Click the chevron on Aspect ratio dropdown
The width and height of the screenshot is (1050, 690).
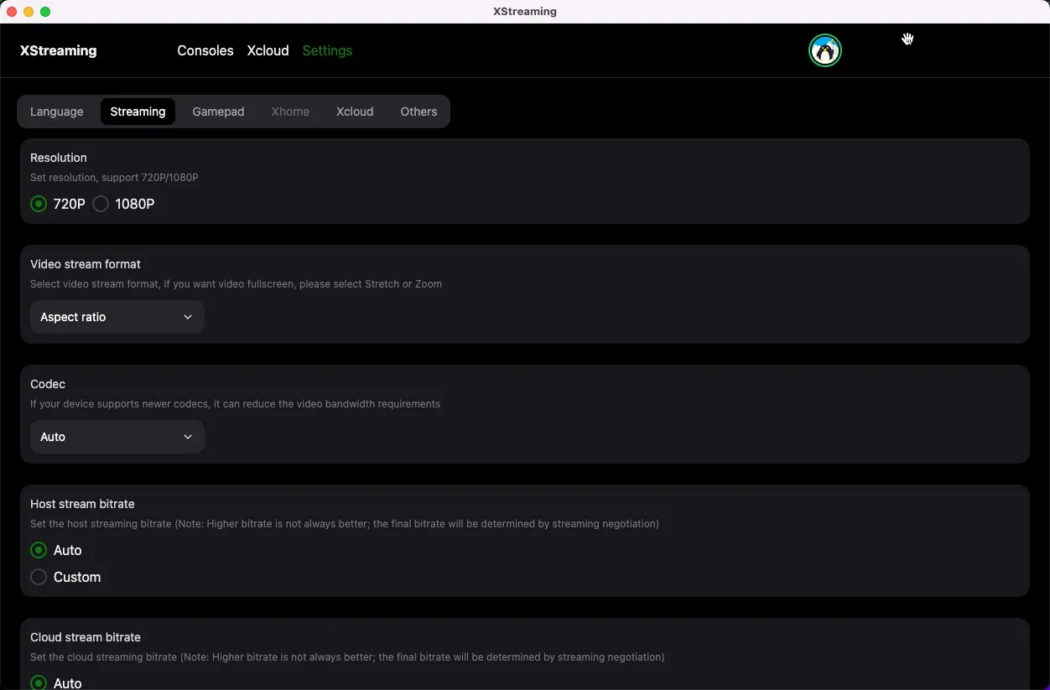pos(188,317)
